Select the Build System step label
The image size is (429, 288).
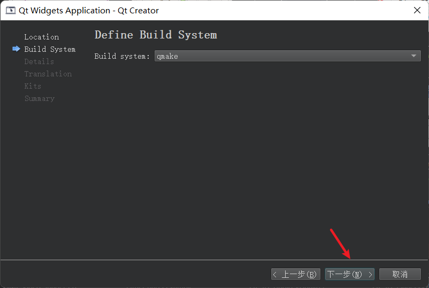tap(50, 49)
